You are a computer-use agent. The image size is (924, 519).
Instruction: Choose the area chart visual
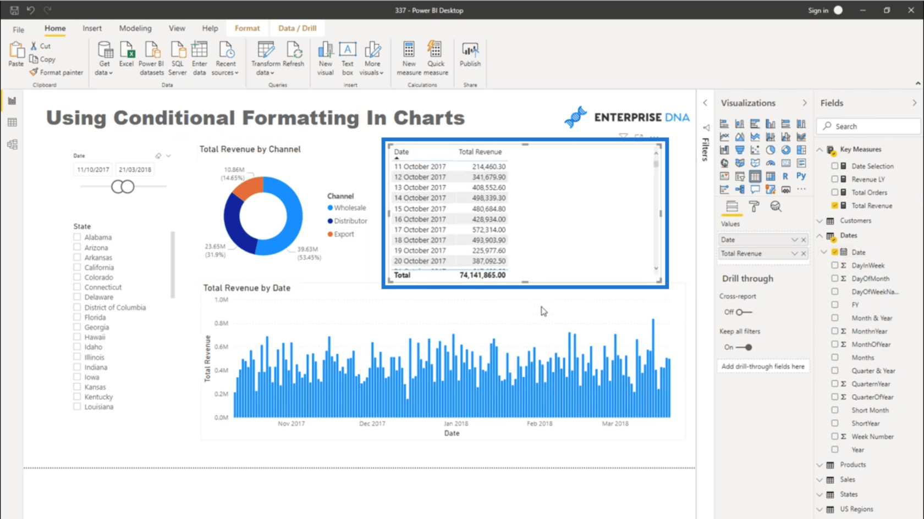740,137
